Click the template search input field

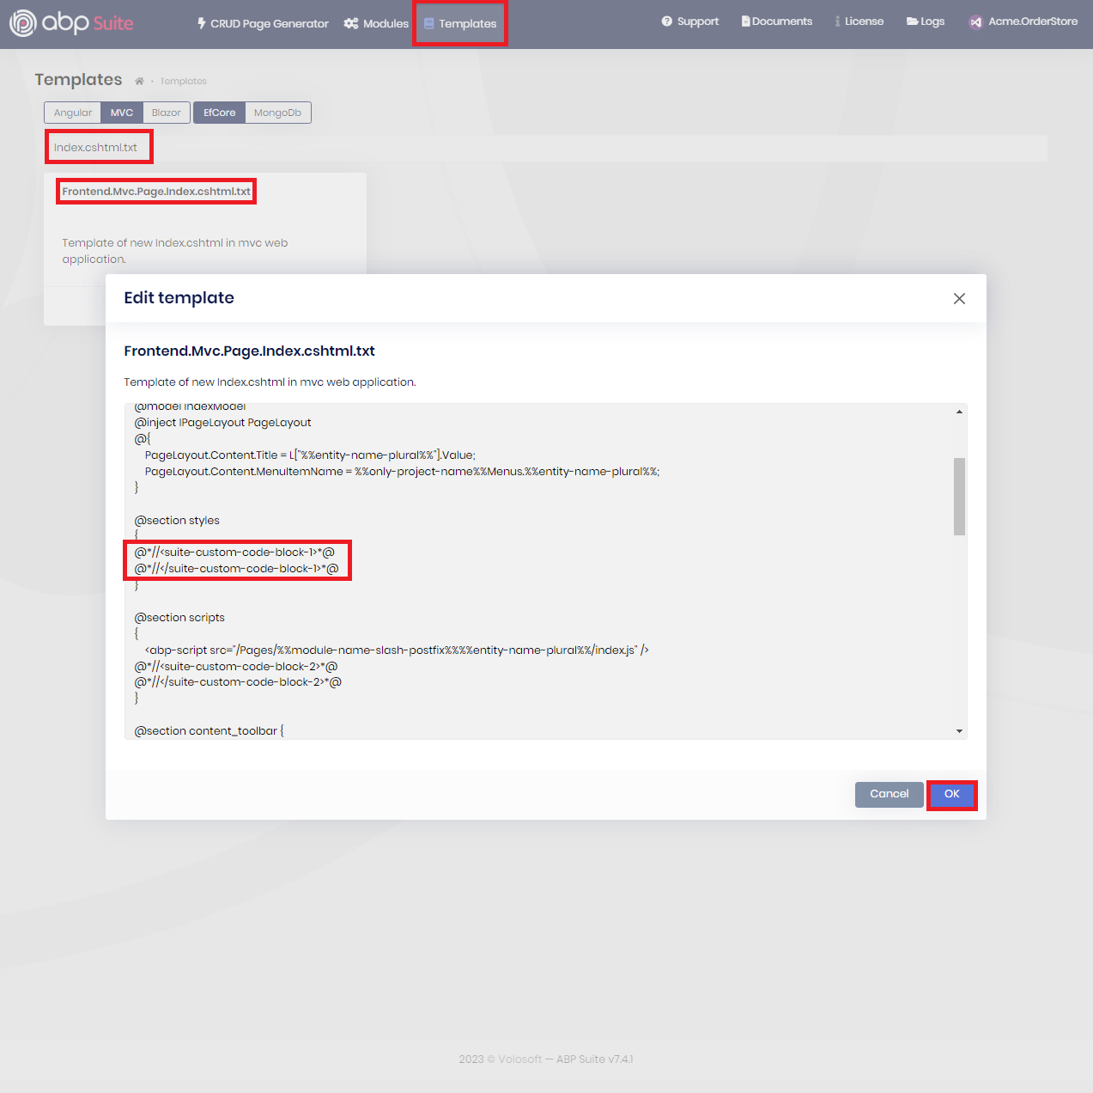pyautogui.click(x=550, y=148)
